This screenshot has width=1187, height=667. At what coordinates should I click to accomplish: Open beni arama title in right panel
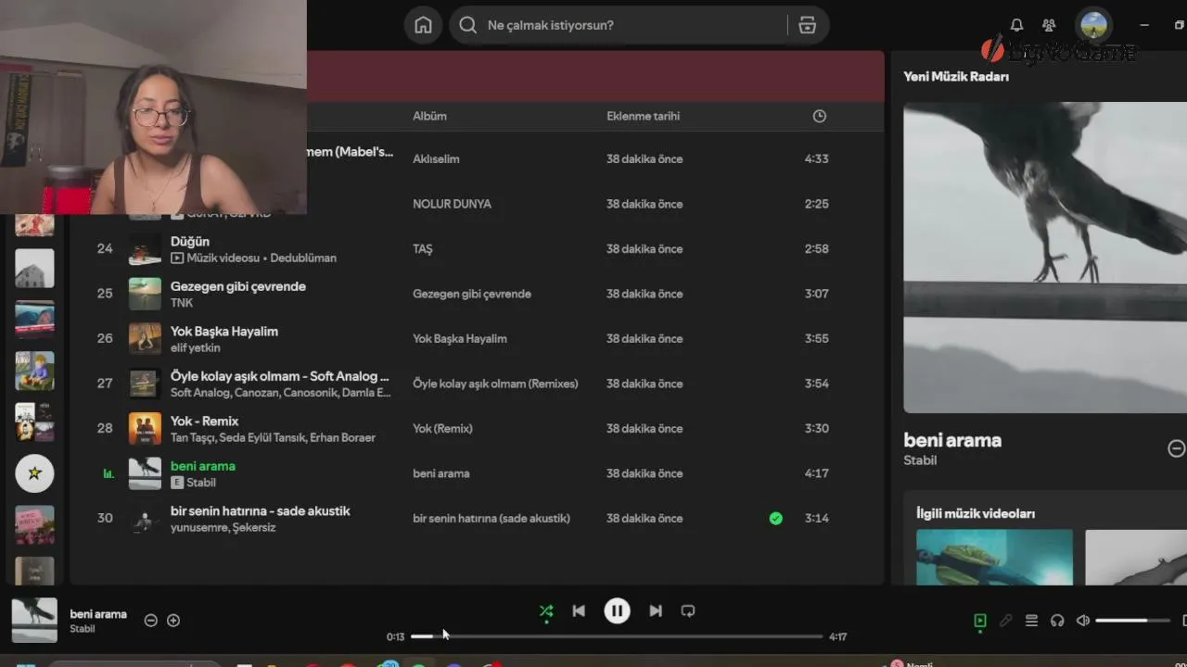952,440
